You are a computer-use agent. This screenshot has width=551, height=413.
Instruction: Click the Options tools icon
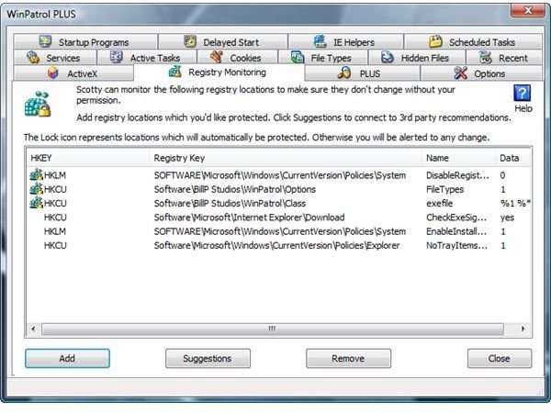pyautogui.click(x=460, y=73)
